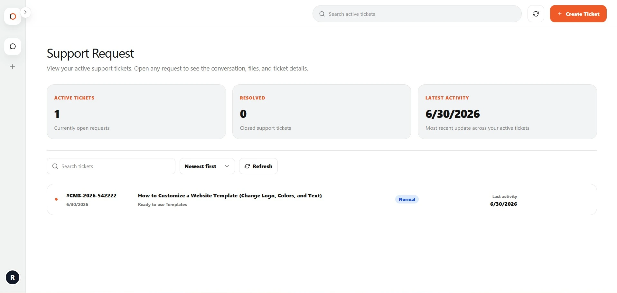Open the user avatar R profile
Screen dimensions: 617x293
[x=13, y=278]
